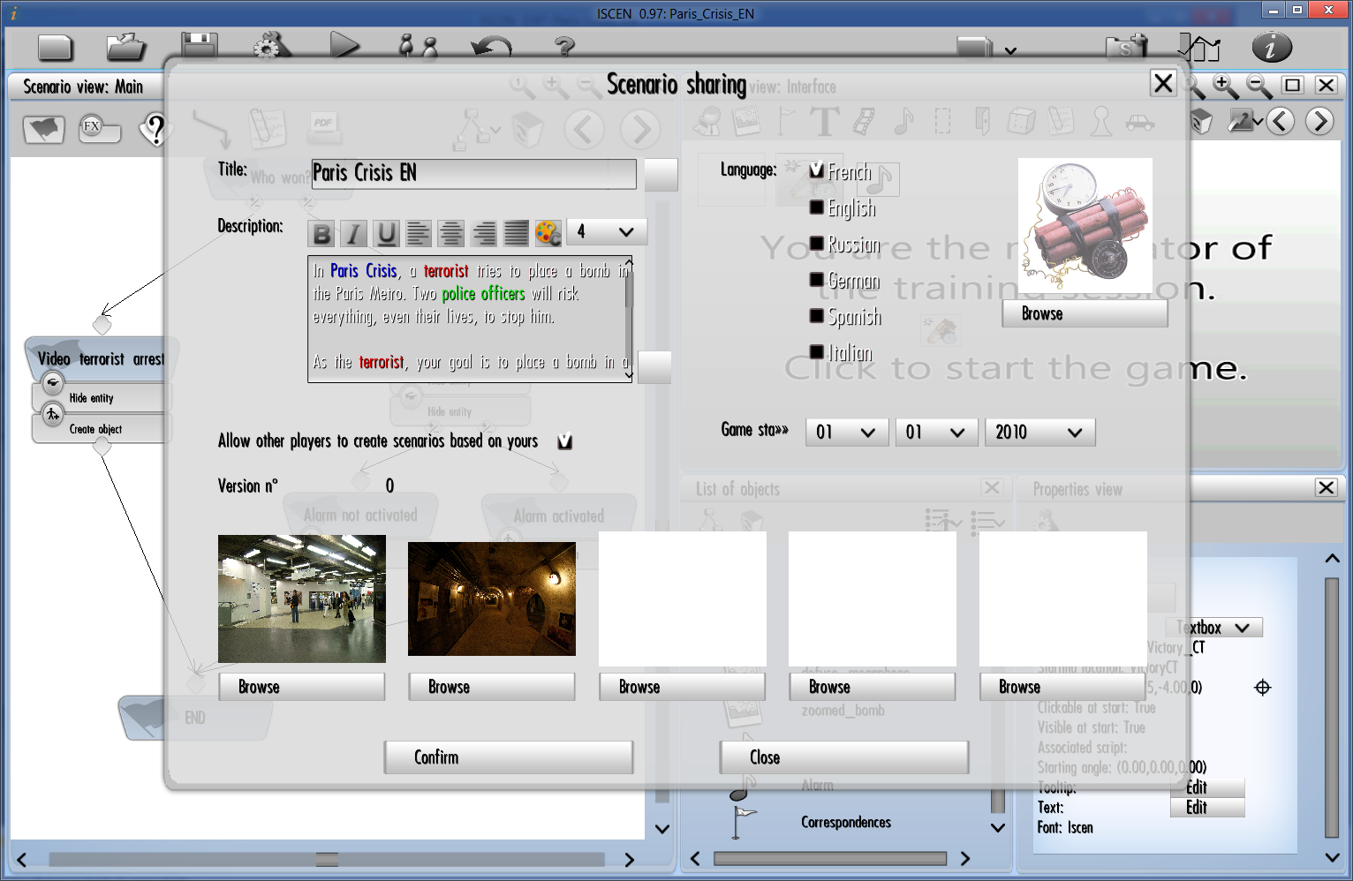
Task: Click the Edit button next to Text
Action: [1207, 808]
